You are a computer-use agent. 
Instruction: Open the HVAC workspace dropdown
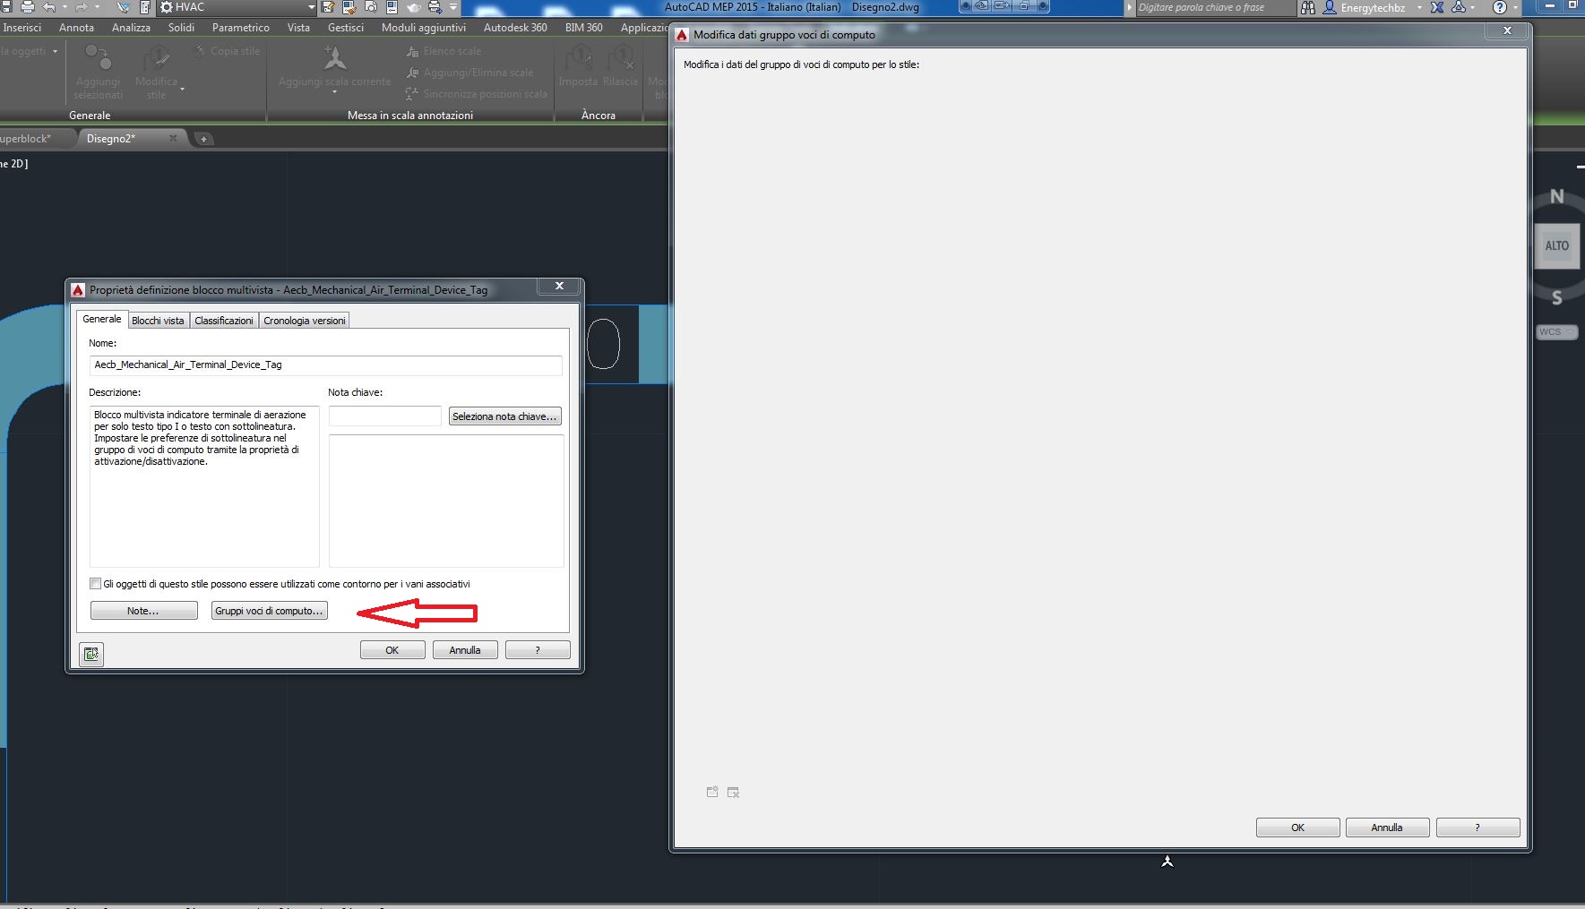point(237,7)
